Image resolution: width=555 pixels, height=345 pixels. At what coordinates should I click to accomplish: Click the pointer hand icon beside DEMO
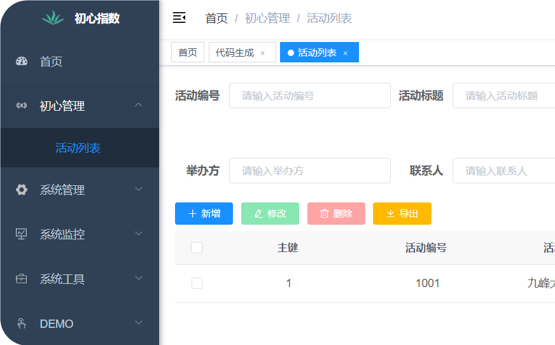(x=22, y=323)
